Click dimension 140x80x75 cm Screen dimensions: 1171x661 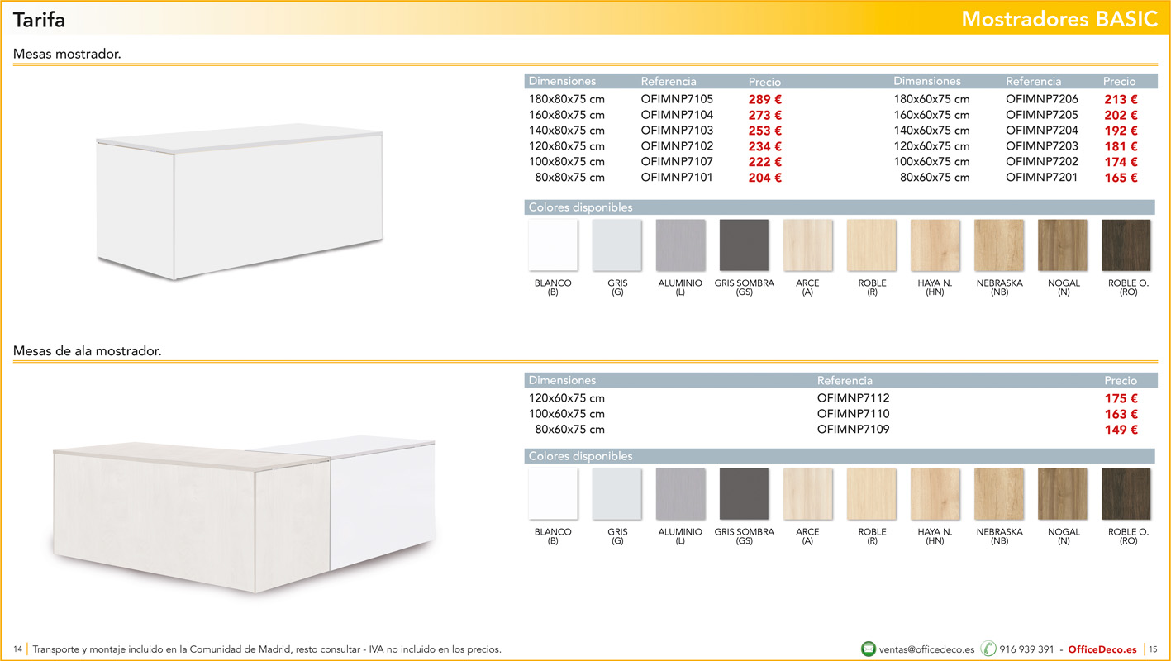tap(567, 131)
